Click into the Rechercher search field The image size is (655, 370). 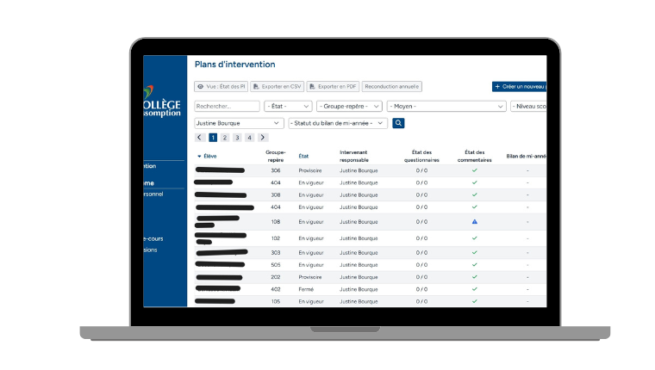point(227,107)
